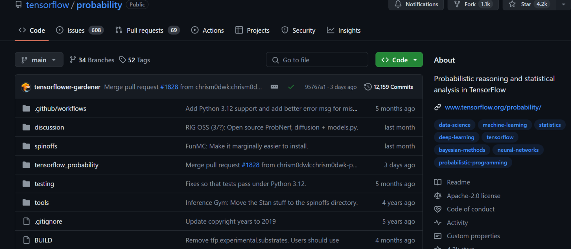This screenshot has height=249, width=571.
Task: Click the Go to file search field
Action: pos(317,59)
